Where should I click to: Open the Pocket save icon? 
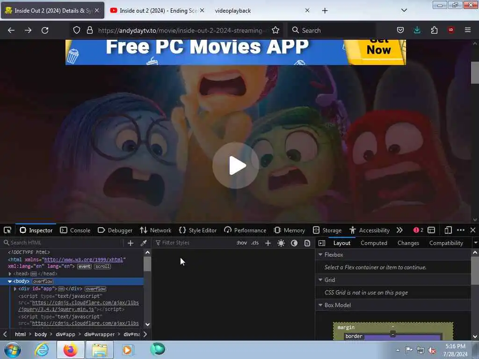pos(400,30)
